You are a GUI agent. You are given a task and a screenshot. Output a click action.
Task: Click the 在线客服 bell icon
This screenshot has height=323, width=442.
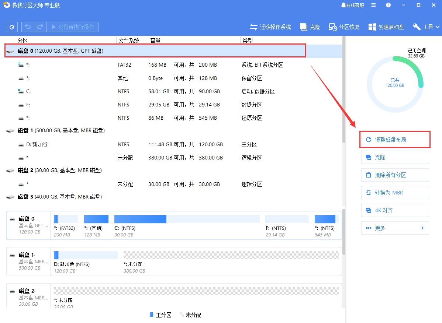(344, 5)
